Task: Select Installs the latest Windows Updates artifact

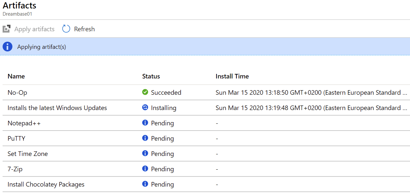Action: [x=57, y=108]
